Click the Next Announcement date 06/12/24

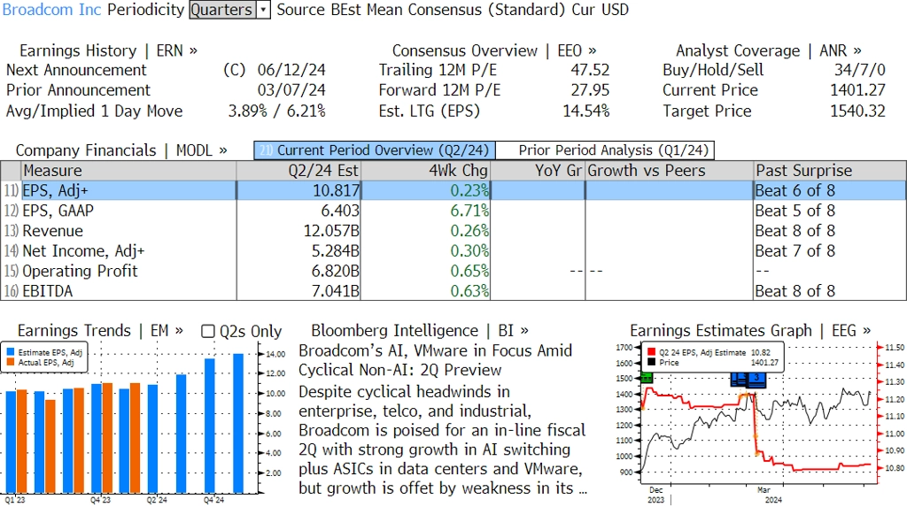pos(291,70)
